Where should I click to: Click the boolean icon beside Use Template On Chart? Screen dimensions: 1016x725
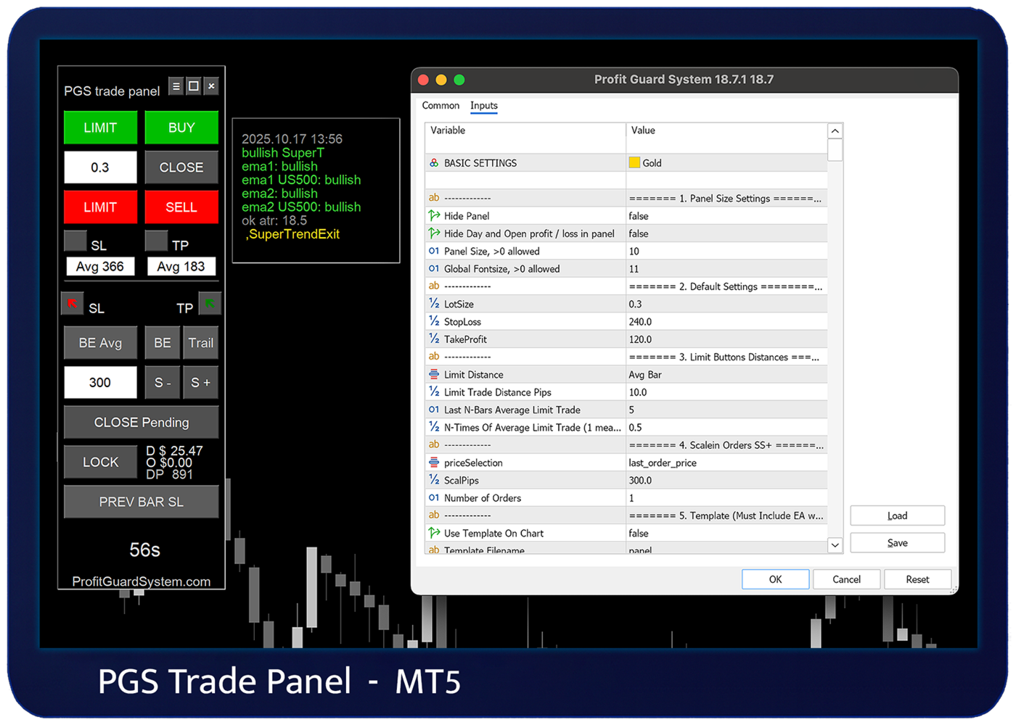pyautogui.click(x=434, y=533)
